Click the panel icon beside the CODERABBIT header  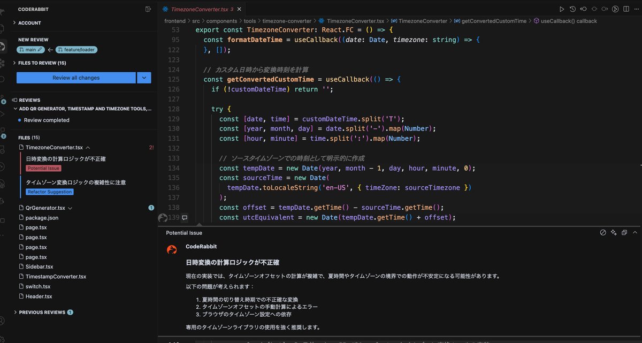148,9
